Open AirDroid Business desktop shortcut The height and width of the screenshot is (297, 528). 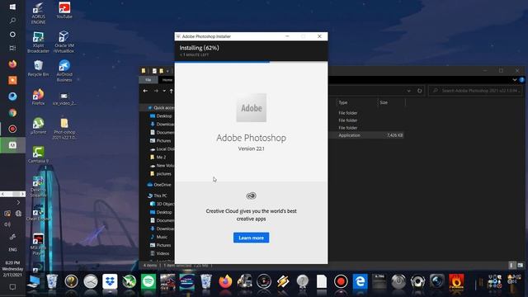[64, 71]
